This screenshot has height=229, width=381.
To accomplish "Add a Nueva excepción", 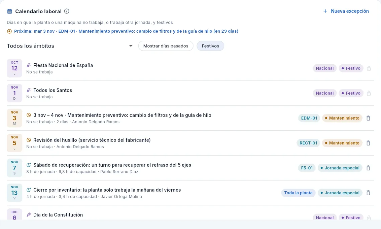I will pos(346,11).
